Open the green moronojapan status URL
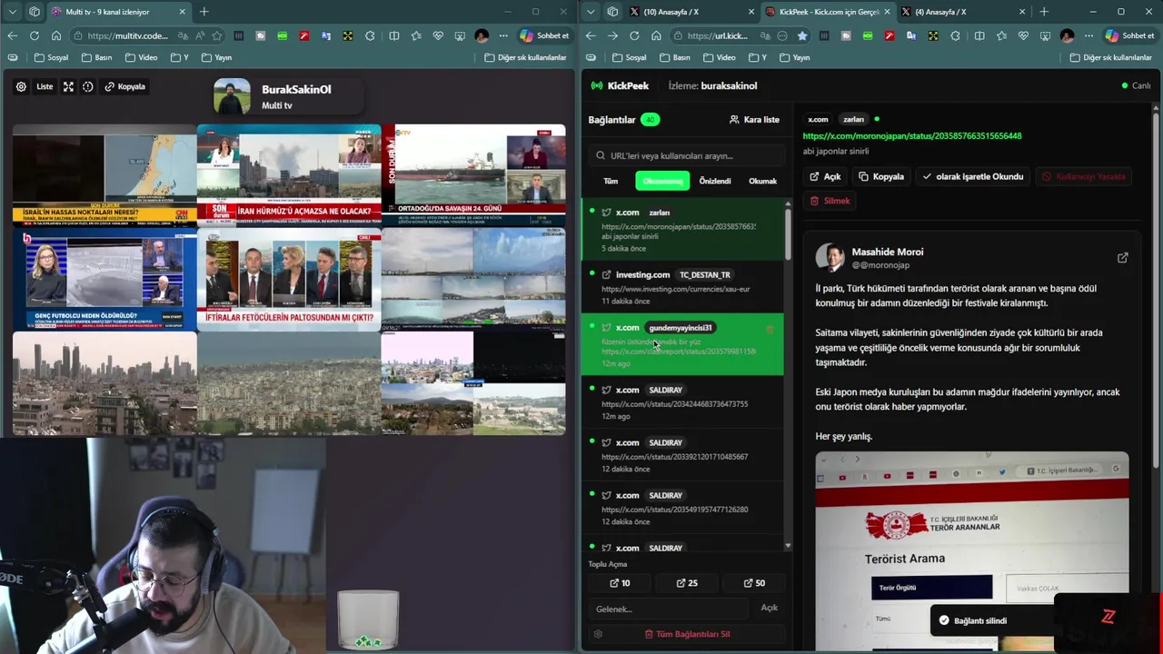This screenshot has height=654, width=1163. pyautogui.click(x=912, y=136)
